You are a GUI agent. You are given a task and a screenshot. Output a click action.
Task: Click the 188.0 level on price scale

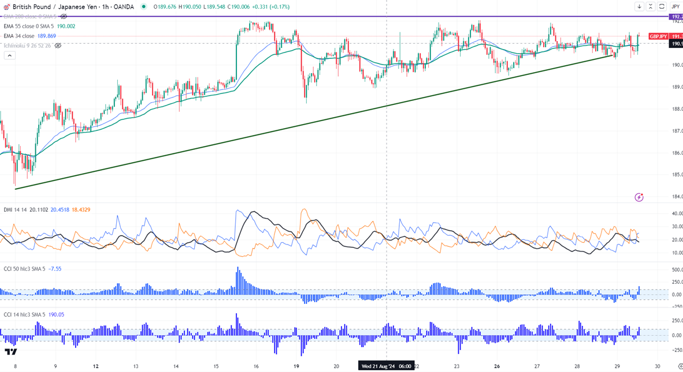677,109
